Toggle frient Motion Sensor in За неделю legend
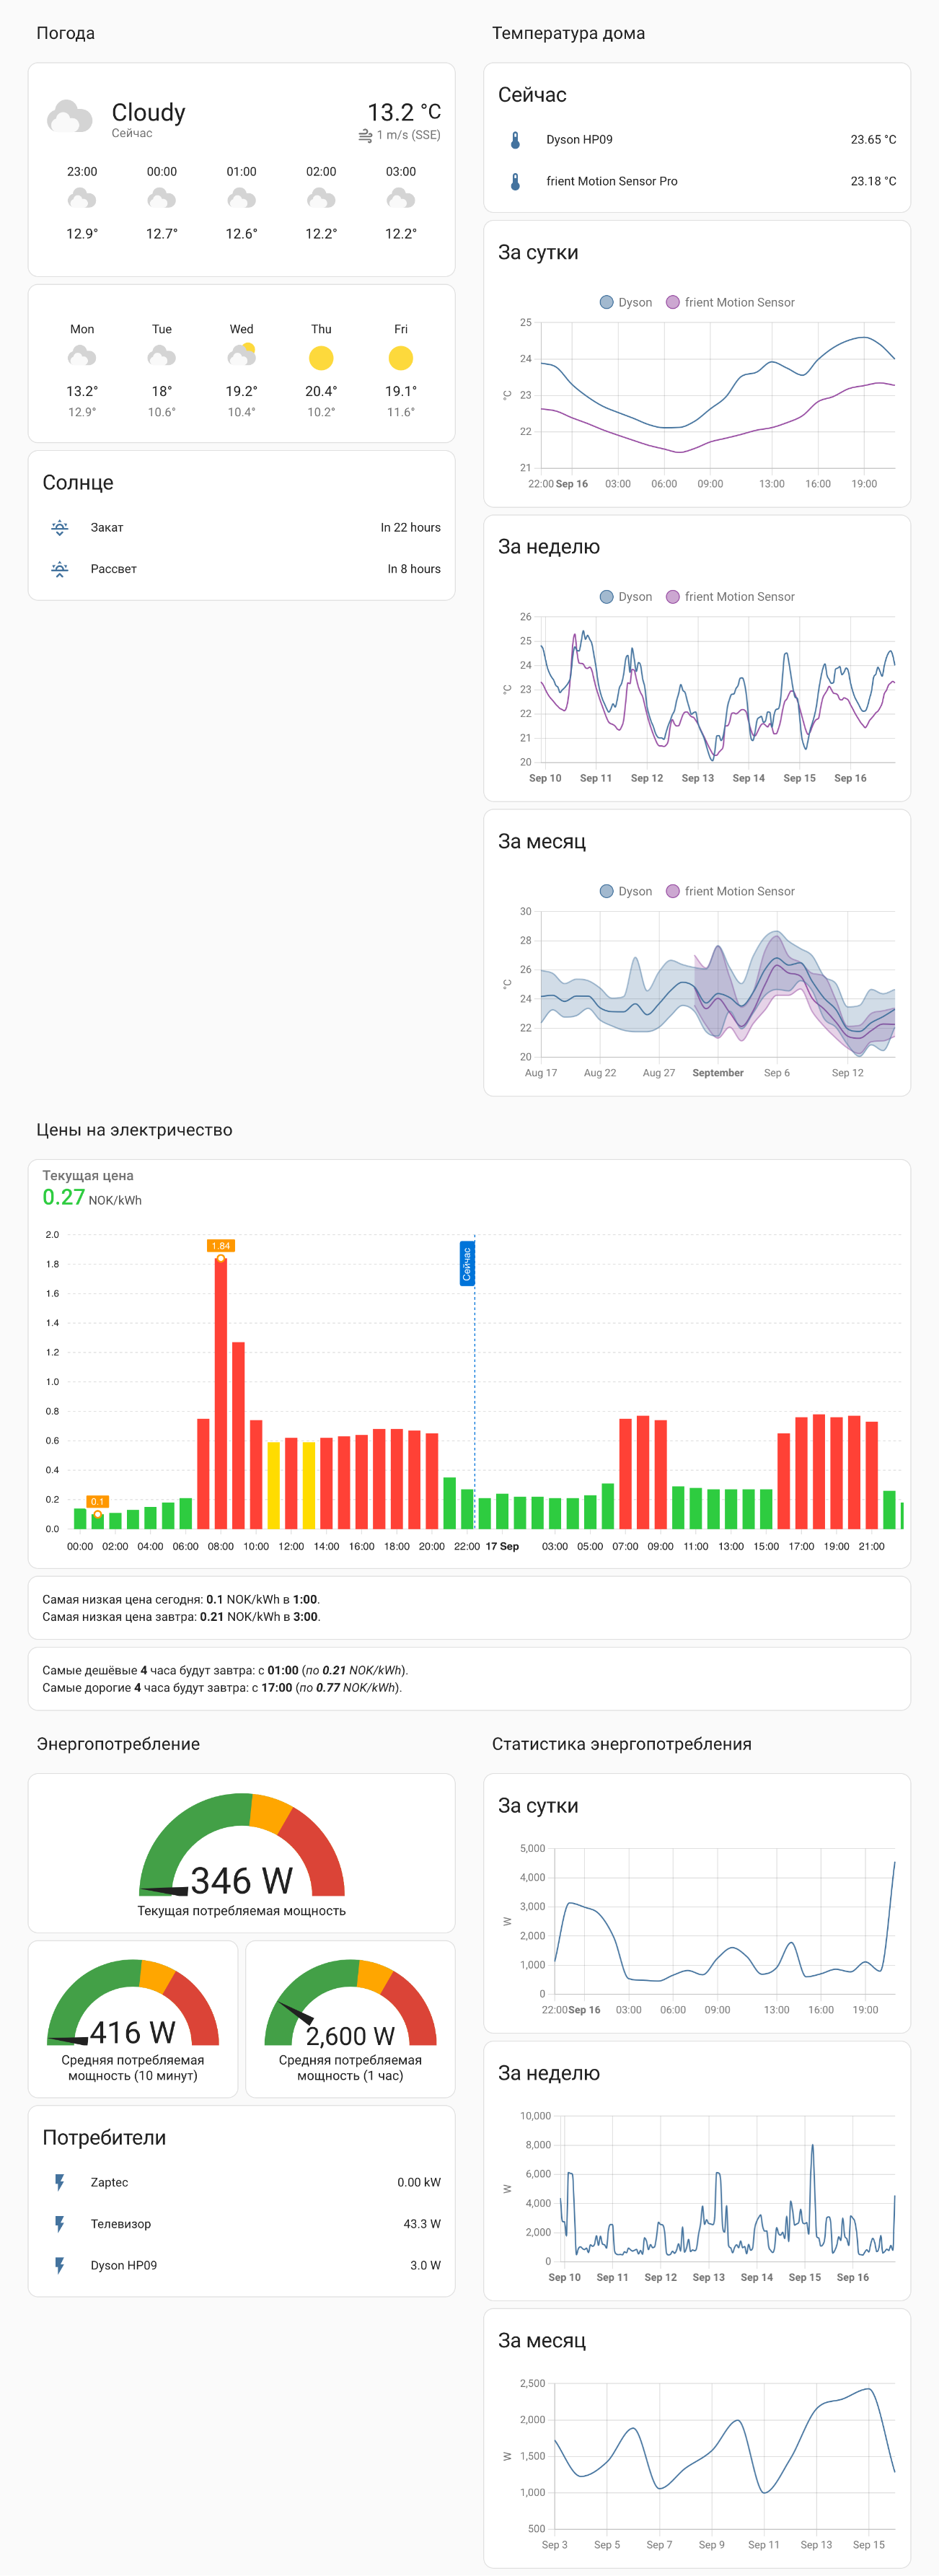 pos(731,597)
